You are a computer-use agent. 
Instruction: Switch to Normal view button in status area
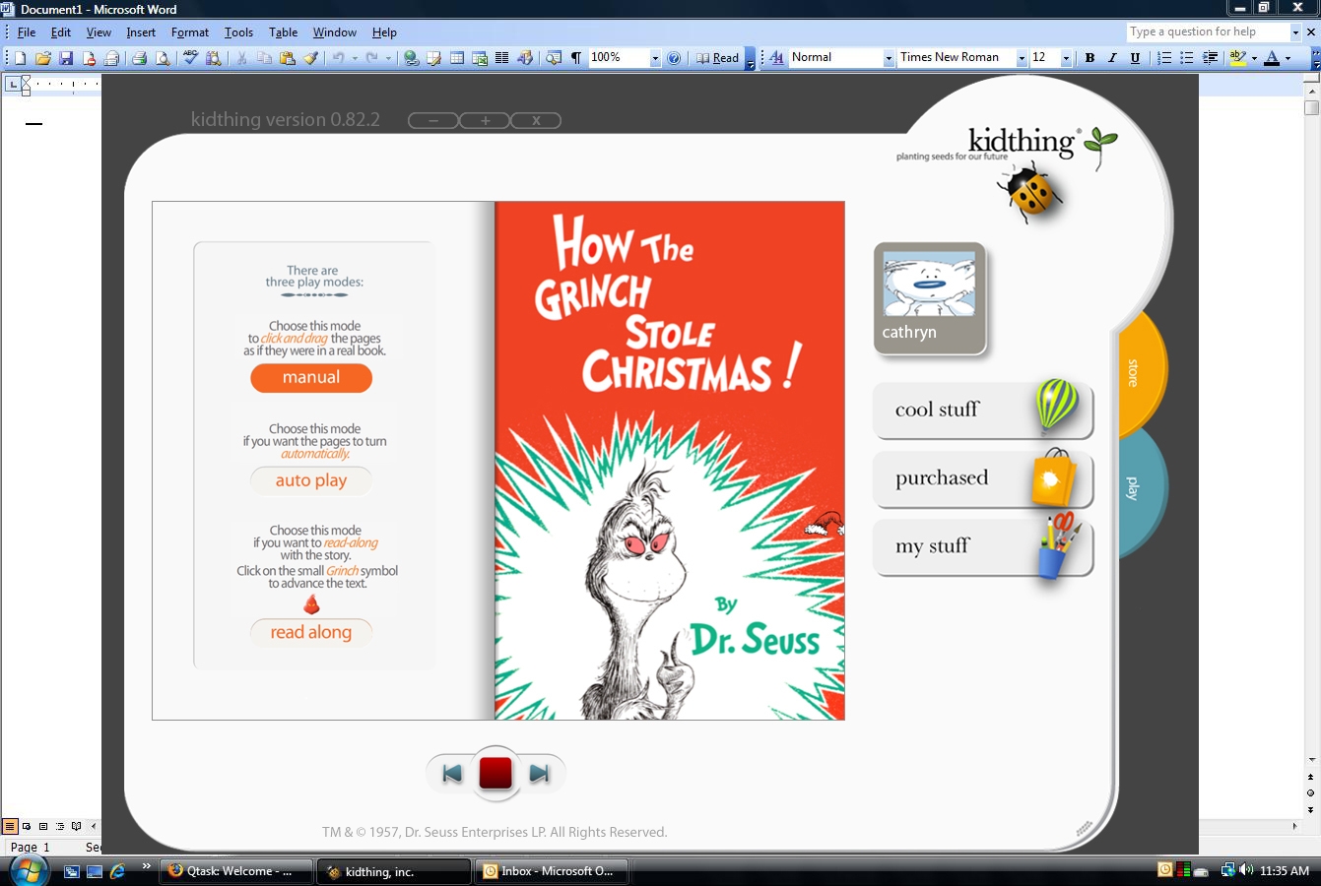(x=10, y=826)
